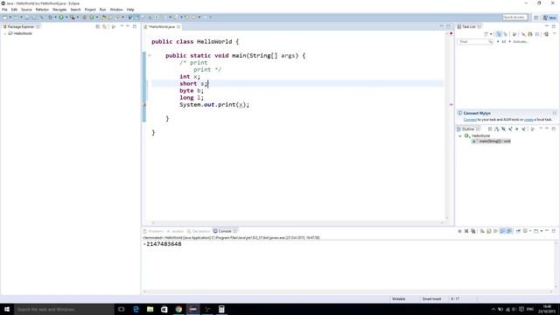Click the Activate... link in Task List
This screenshot has width=560, height=315.
tap(521, 42)
